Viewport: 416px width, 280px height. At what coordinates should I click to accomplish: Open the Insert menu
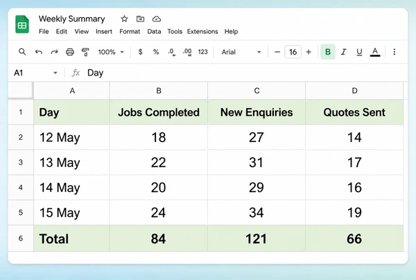104,32
